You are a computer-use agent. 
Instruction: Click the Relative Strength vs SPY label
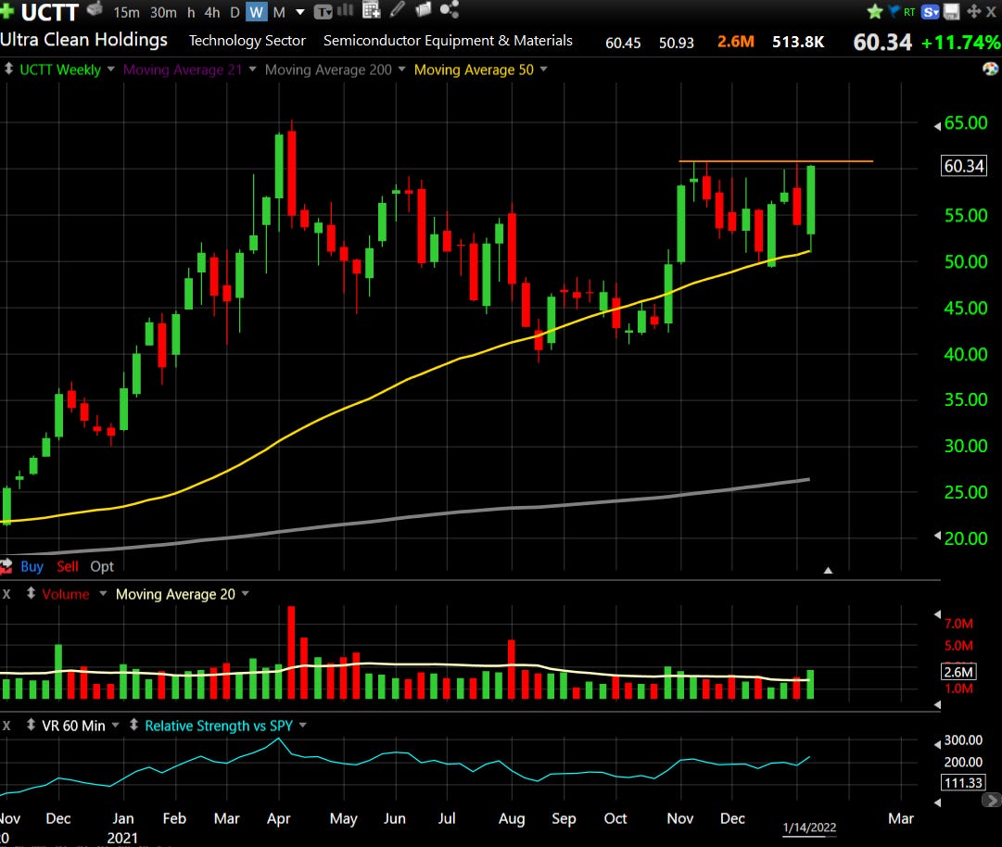219,726
